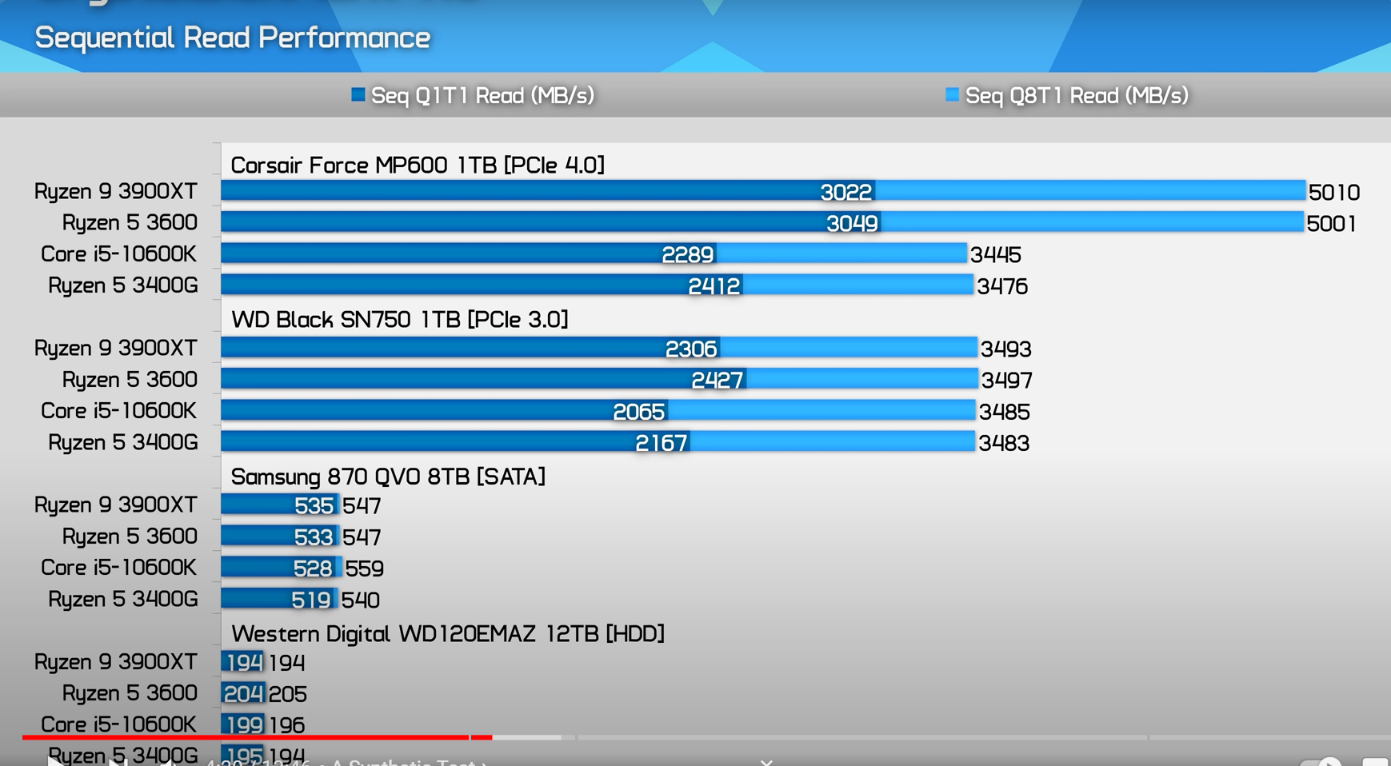
Task: Click the 2289 bar value
Action: (x=688, y=254)
